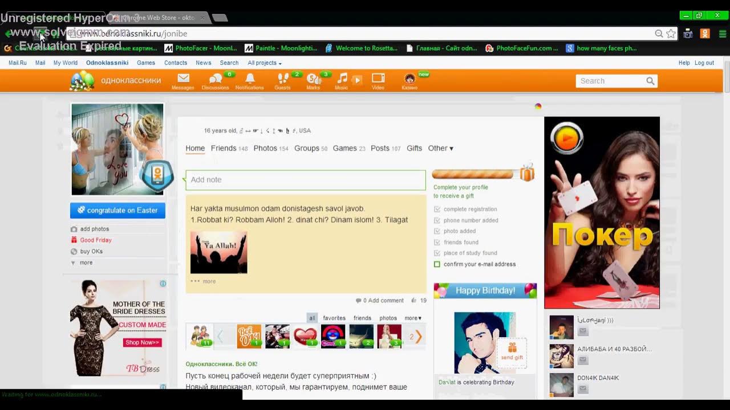Toggle place of study found checkbox
The width and height of the screenshot is (730, 410).
(x=437, y=253)
